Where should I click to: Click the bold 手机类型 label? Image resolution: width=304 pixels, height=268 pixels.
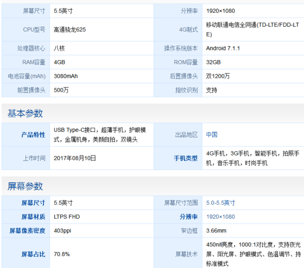pyautogui.click(x=186, y=158)
